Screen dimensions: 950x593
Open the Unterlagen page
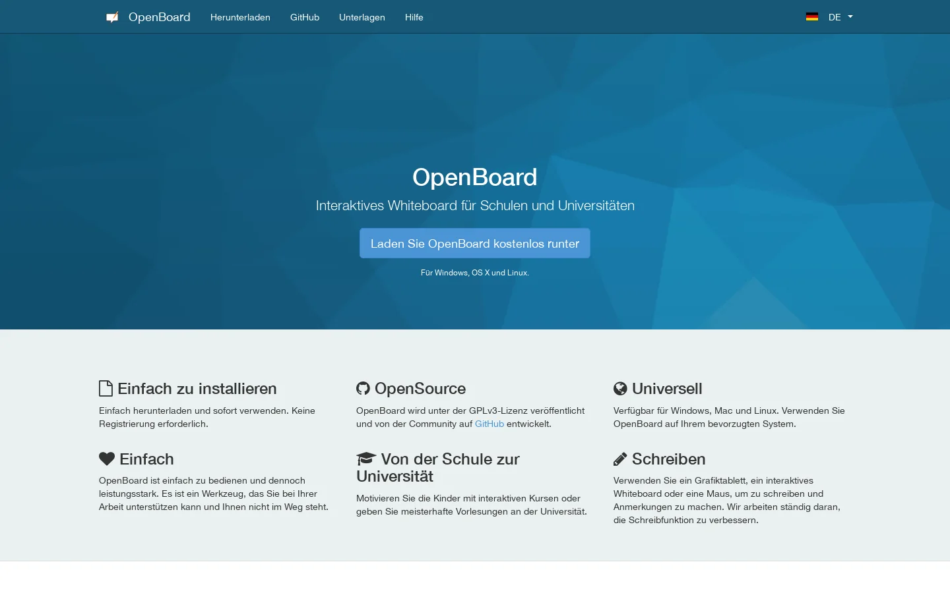pos(362,17)
